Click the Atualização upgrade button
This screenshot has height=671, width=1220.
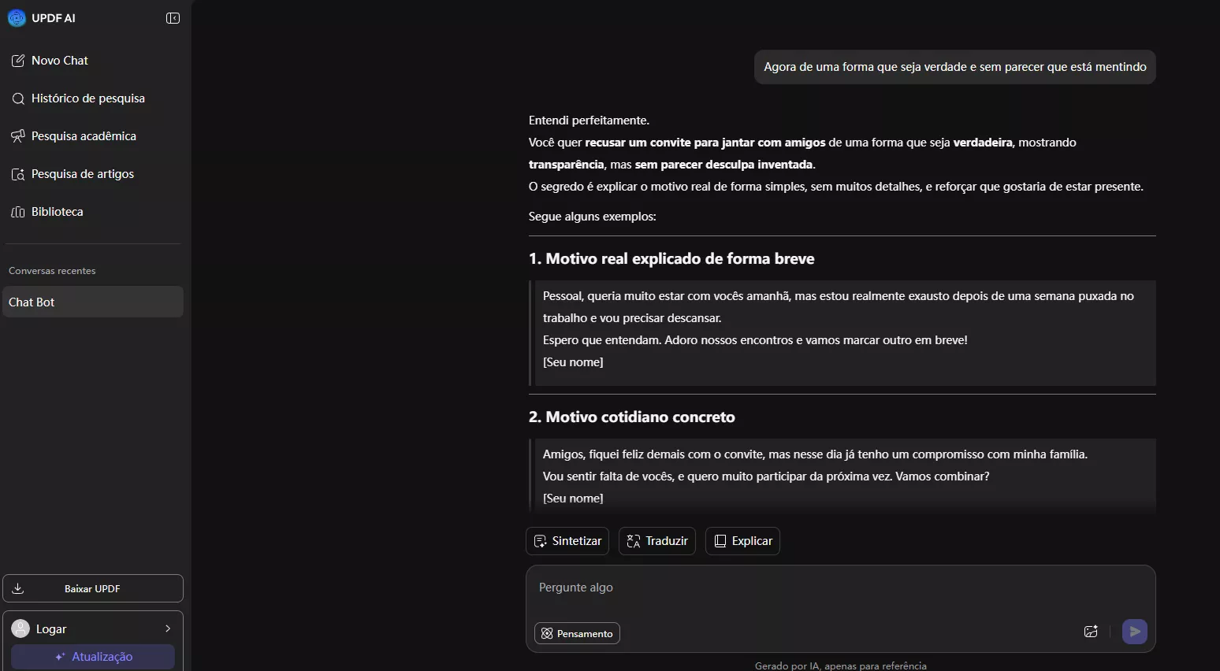93,657
